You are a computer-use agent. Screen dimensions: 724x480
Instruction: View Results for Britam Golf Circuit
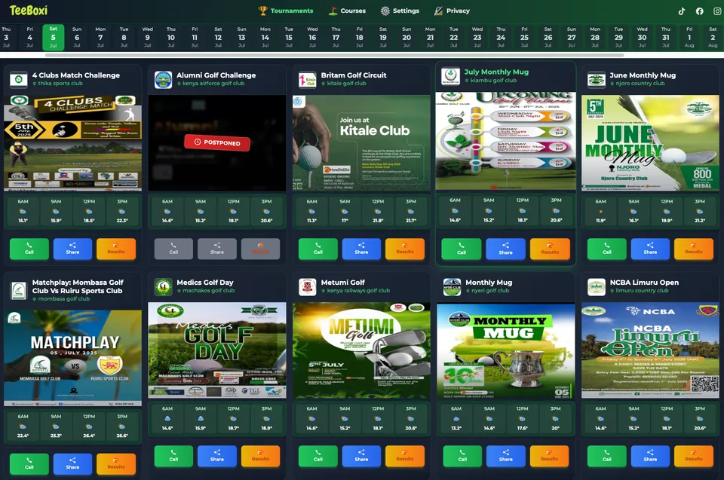pyautogui.click(x=405, y=249)
